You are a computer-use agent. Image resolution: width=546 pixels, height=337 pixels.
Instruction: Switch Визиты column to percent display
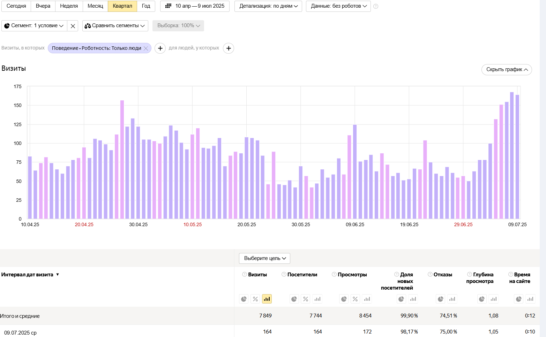point(255,299)
